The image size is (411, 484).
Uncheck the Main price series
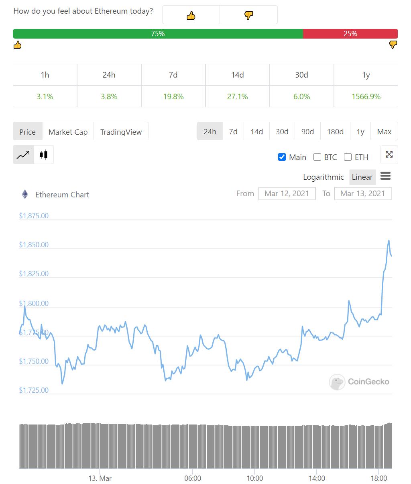[x=282, y=157]
